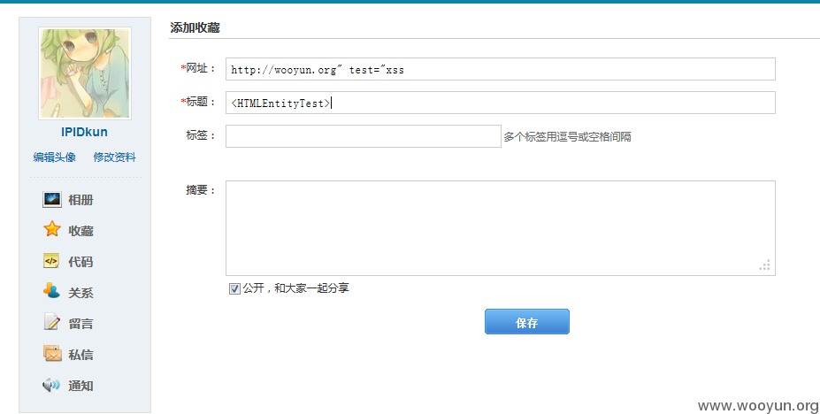820x414 pixels.
Task: Open IPIDkun profile name link
Action: 84,132
